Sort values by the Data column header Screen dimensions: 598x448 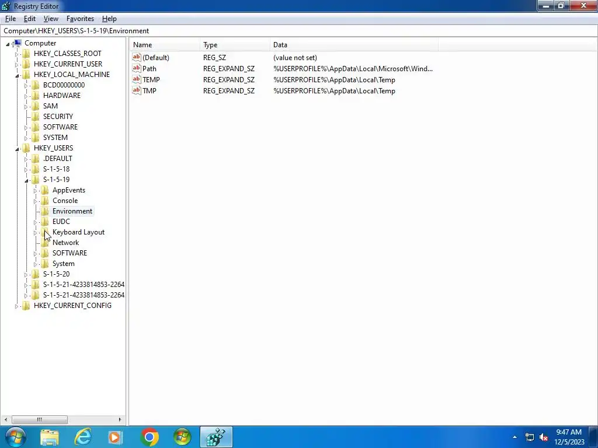coord(354,45)
